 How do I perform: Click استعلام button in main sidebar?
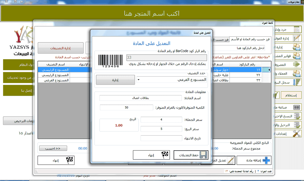(291, 95)
